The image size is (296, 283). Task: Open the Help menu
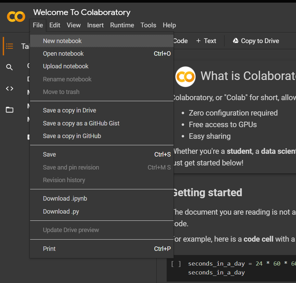[x=169, y=25]
